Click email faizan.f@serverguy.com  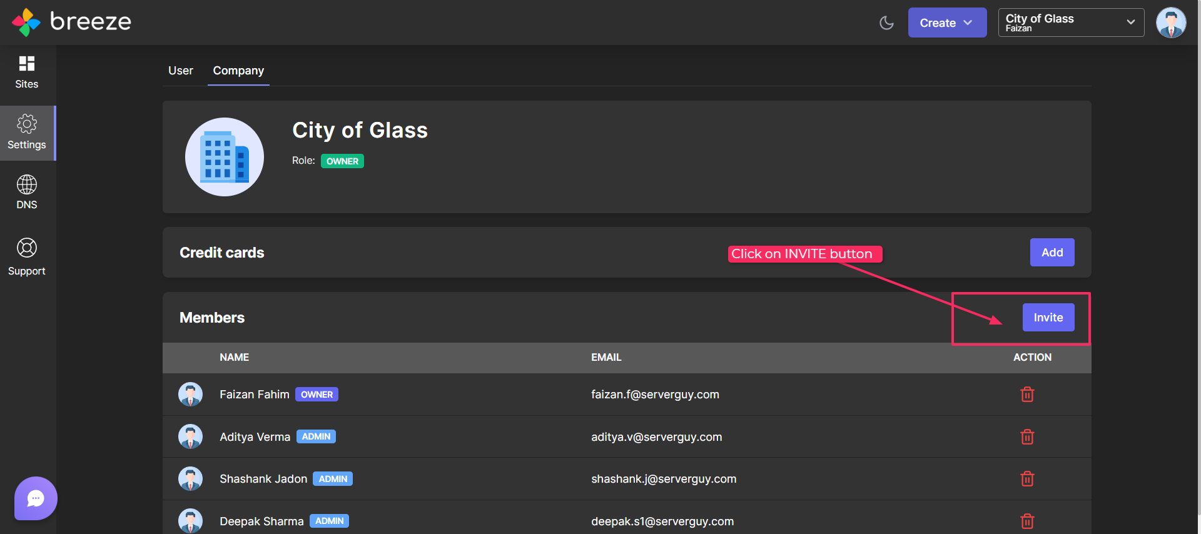(655, 395)
